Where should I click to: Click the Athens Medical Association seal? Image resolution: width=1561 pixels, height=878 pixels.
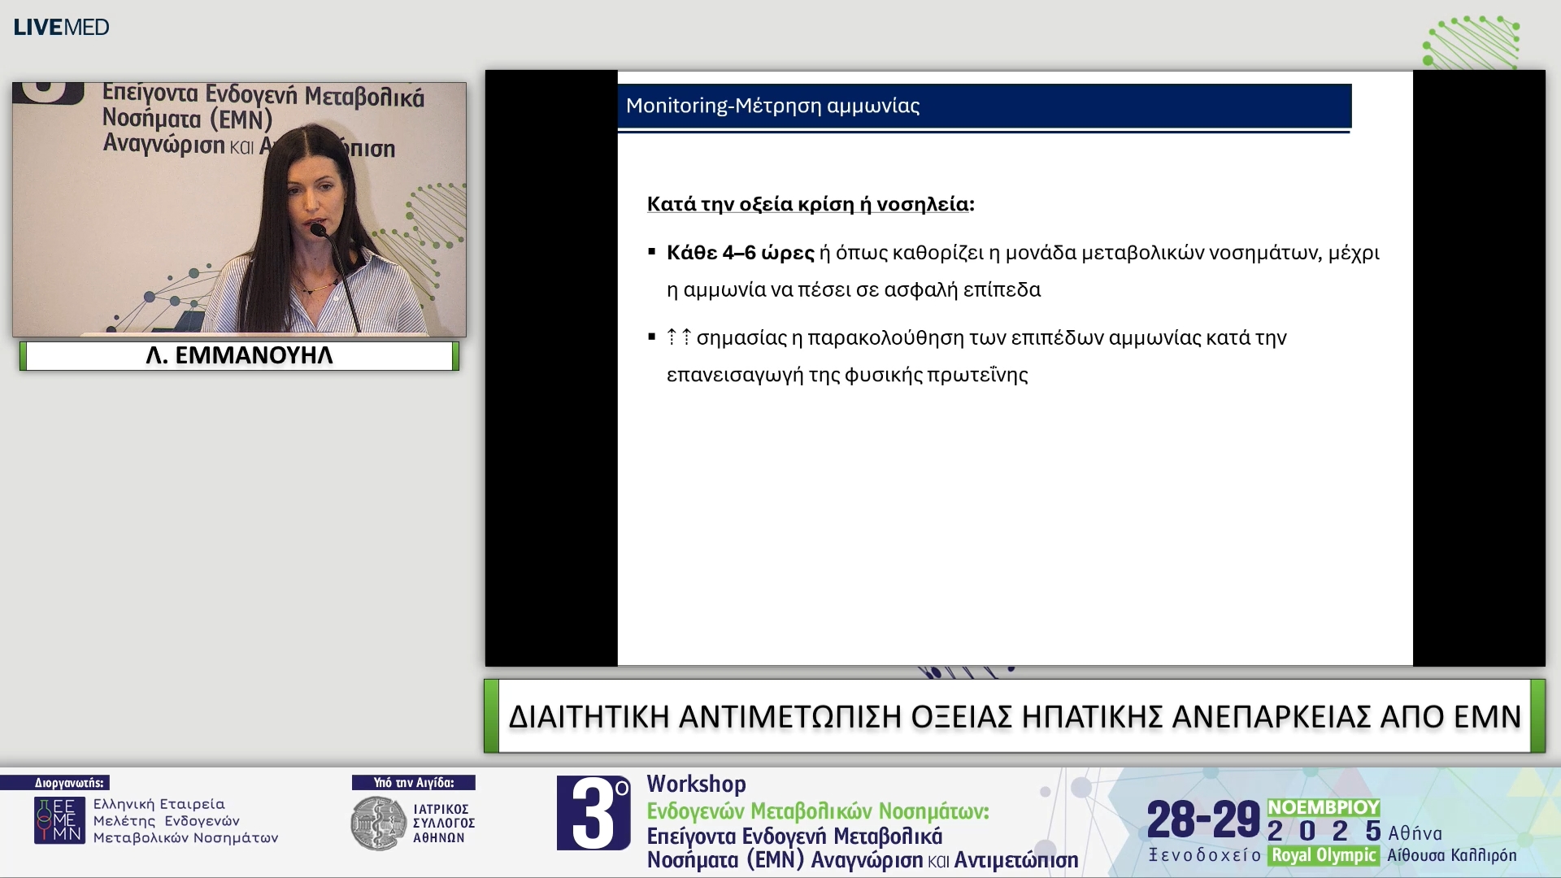(377, 824)
